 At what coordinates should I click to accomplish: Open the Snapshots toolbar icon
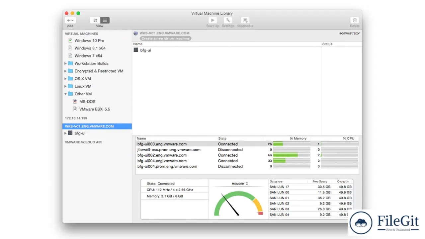pyautogui.click(x=245, y=20)
